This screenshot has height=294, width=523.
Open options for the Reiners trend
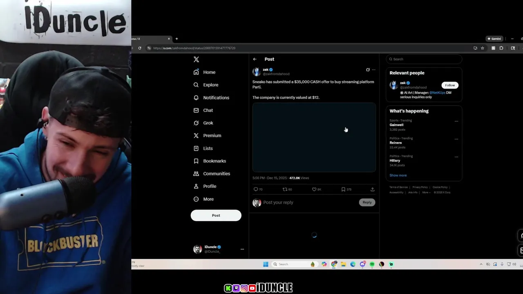pos(456,139)
